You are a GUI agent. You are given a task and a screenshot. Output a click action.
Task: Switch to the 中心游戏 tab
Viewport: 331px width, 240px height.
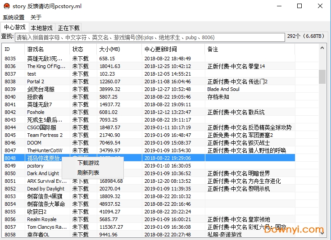pos(15,27)
